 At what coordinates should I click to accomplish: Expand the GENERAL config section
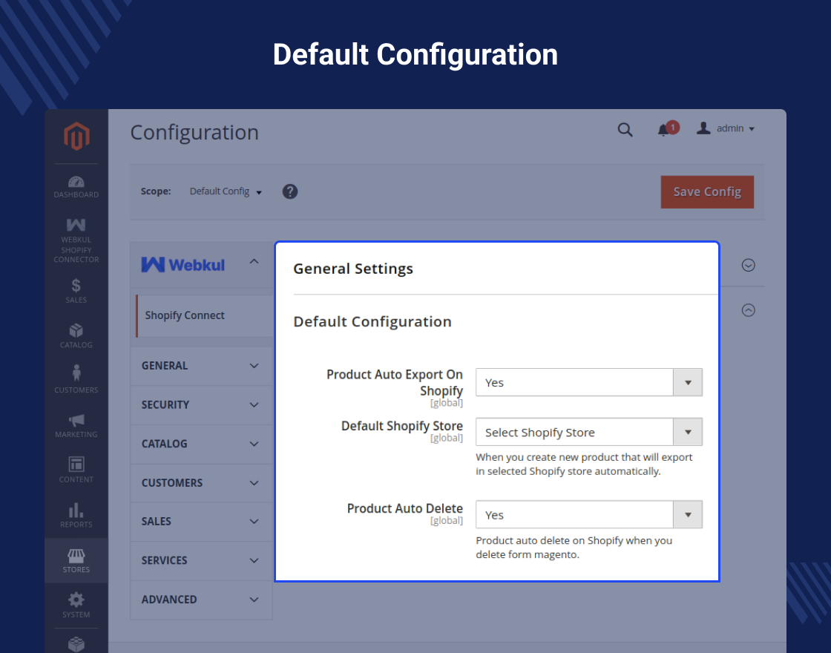click(x=201, y=366)
